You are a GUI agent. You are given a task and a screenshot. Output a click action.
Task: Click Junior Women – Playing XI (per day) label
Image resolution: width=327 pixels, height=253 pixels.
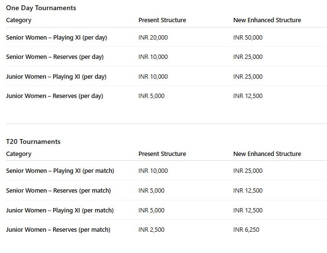(x=56, y=76)
